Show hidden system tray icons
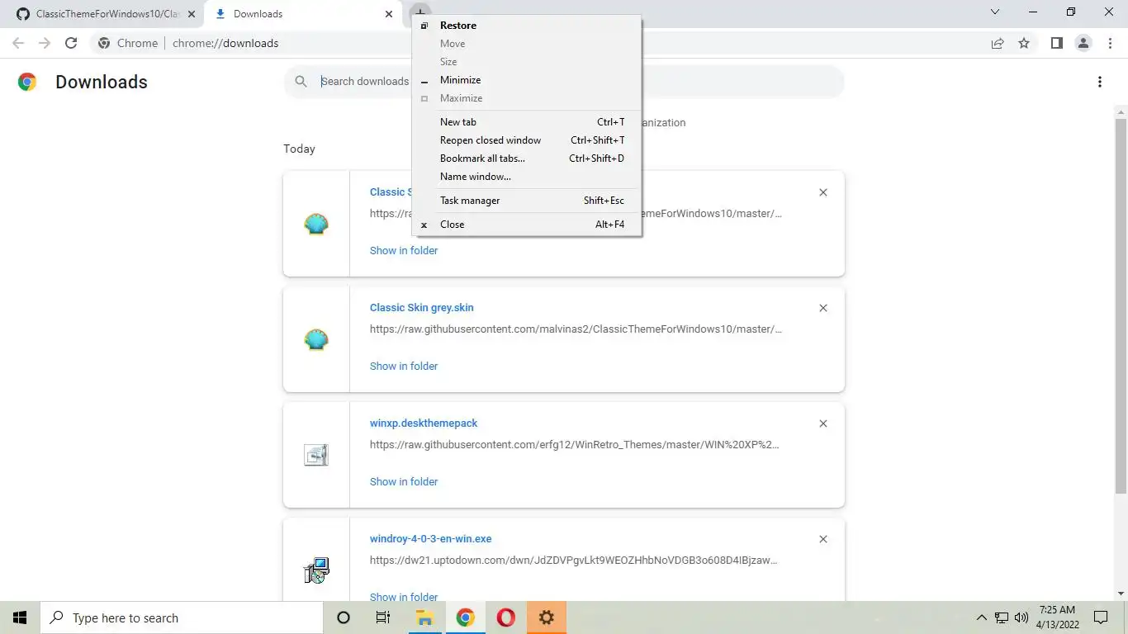 (981, 617)
